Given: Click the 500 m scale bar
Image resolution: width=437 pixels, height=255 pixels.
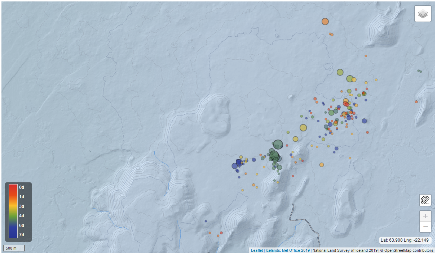Looking at the screenshot, I should (14, 248).
